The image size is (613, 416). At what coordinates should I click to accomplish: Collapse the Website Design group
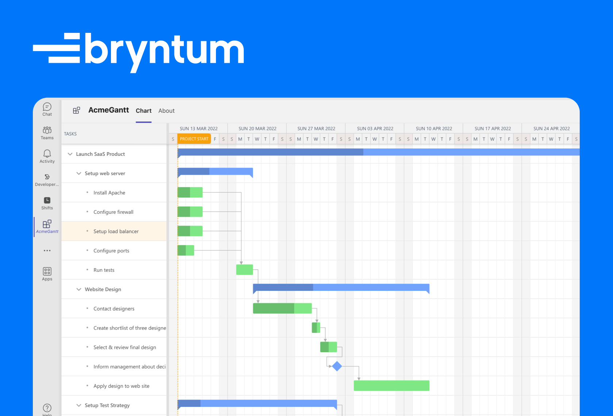pyautogui.click(x=79, y=289)
